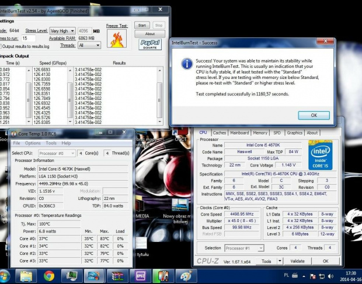
Task: Toggle Output results to results.log checkbox
Action: coord(1,46)
